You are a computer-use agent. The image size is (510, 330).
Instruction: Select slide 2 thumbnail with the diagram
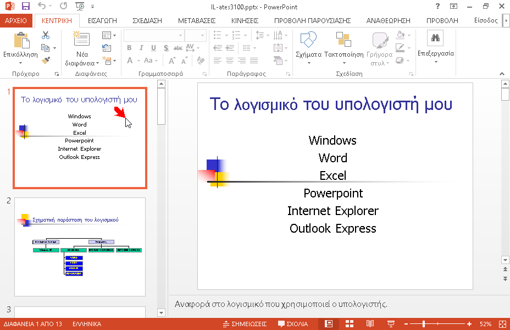click(80, 247)
